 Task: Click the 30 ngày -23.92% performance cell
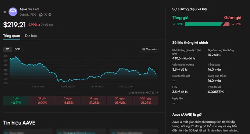tap(120, 101)
